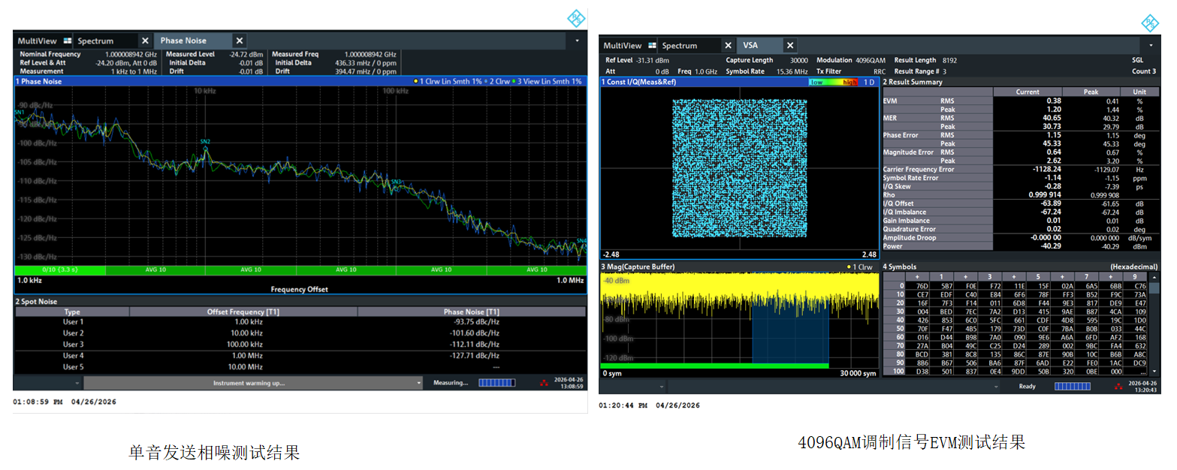Close the Phase Noise tab

pos(239,41)
